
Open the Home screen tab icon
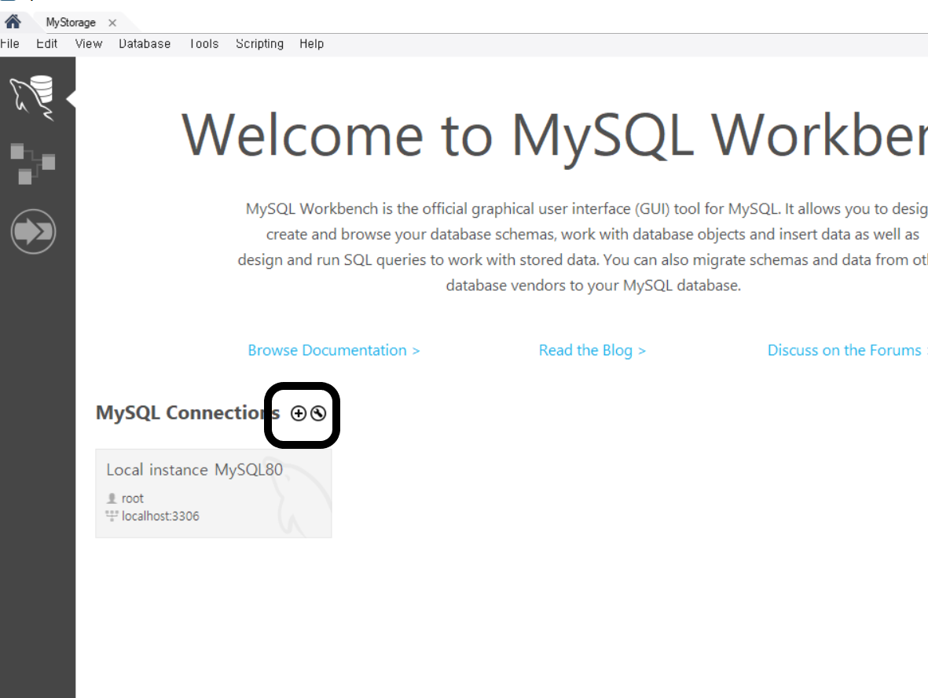[x=13, y=22]
